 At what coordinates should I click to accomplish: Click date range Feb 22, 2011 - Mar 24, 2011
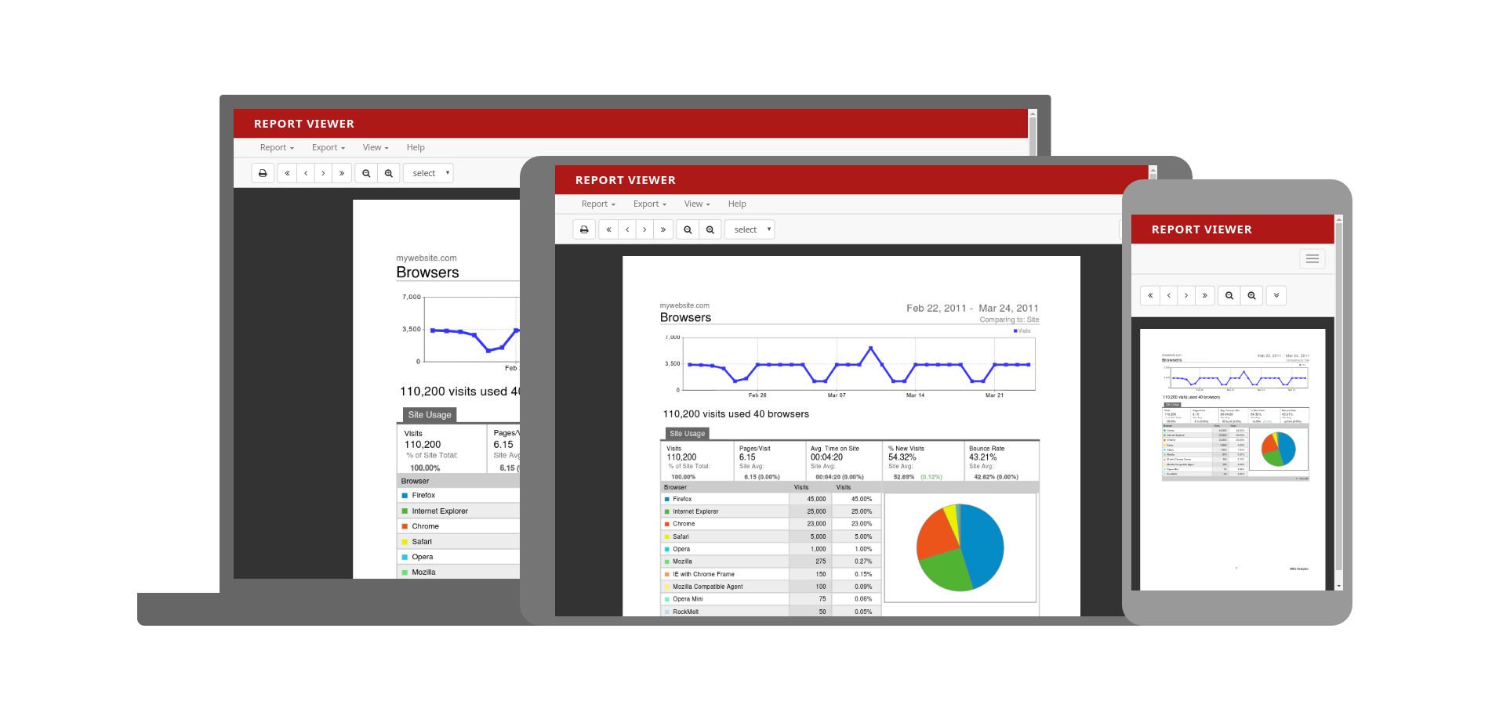click(x=972, y=309)
